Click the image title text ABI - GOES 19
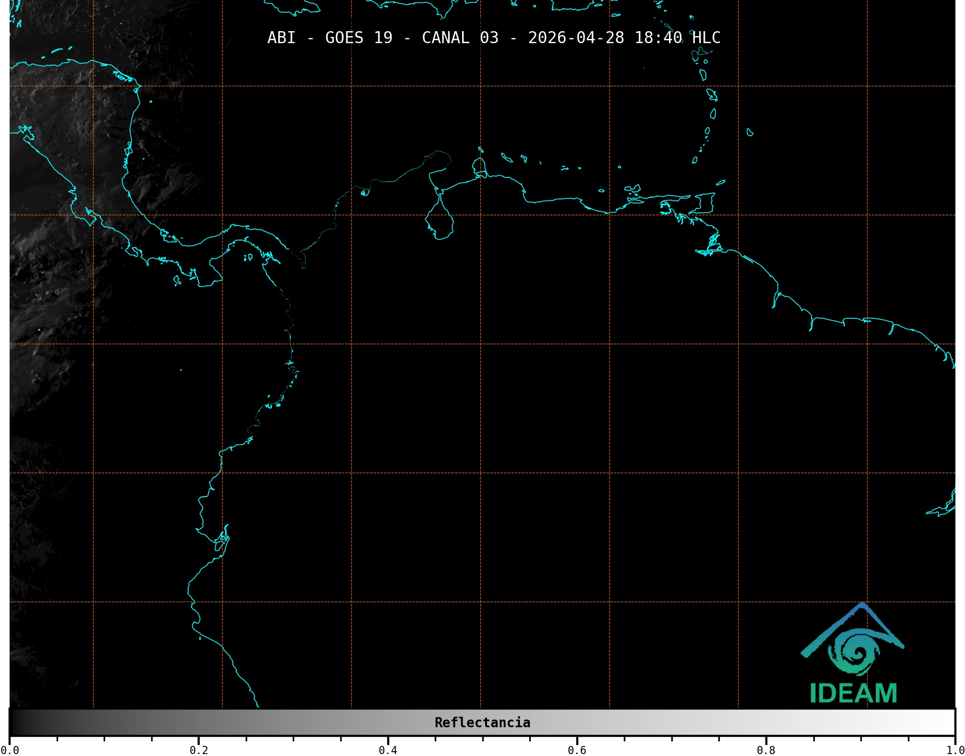This screenshot has height=756, width=965. pyautogui.click(x=330, y=38)
